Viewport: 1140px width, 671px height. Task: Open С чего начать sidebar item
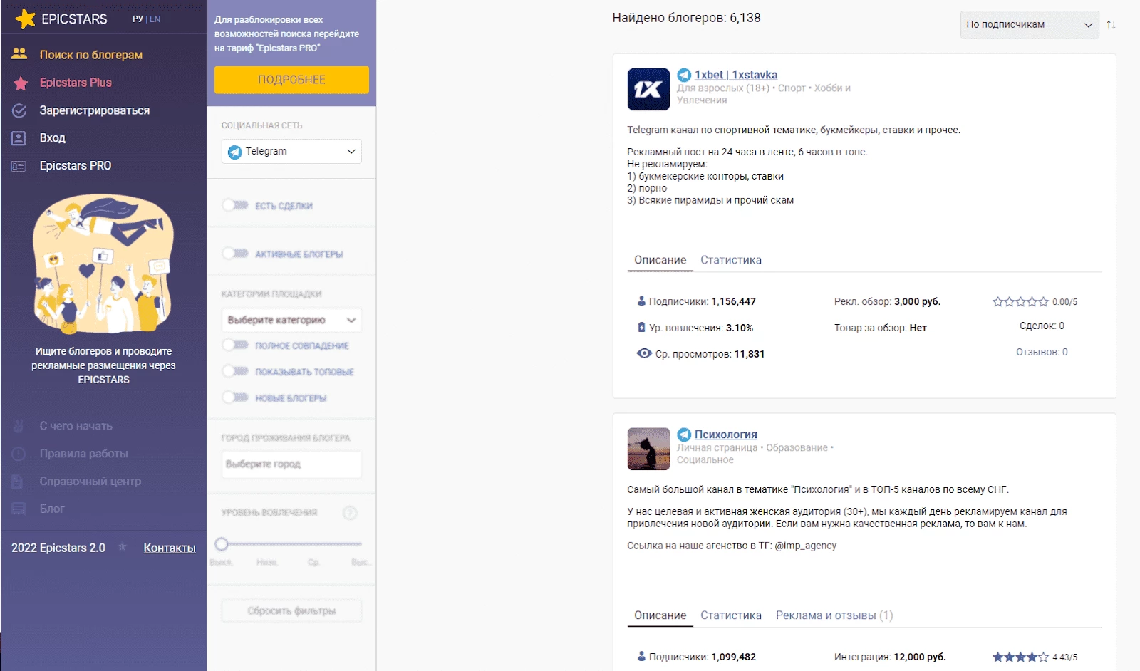[76, 426]
